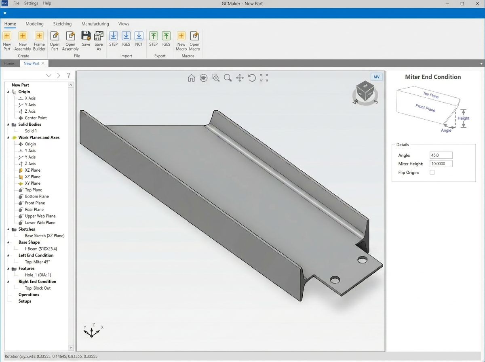Image resolution: width=485 pixels, height=362 pixels.
Task: Switch to the Home document tab
Action: coord(9,63)
